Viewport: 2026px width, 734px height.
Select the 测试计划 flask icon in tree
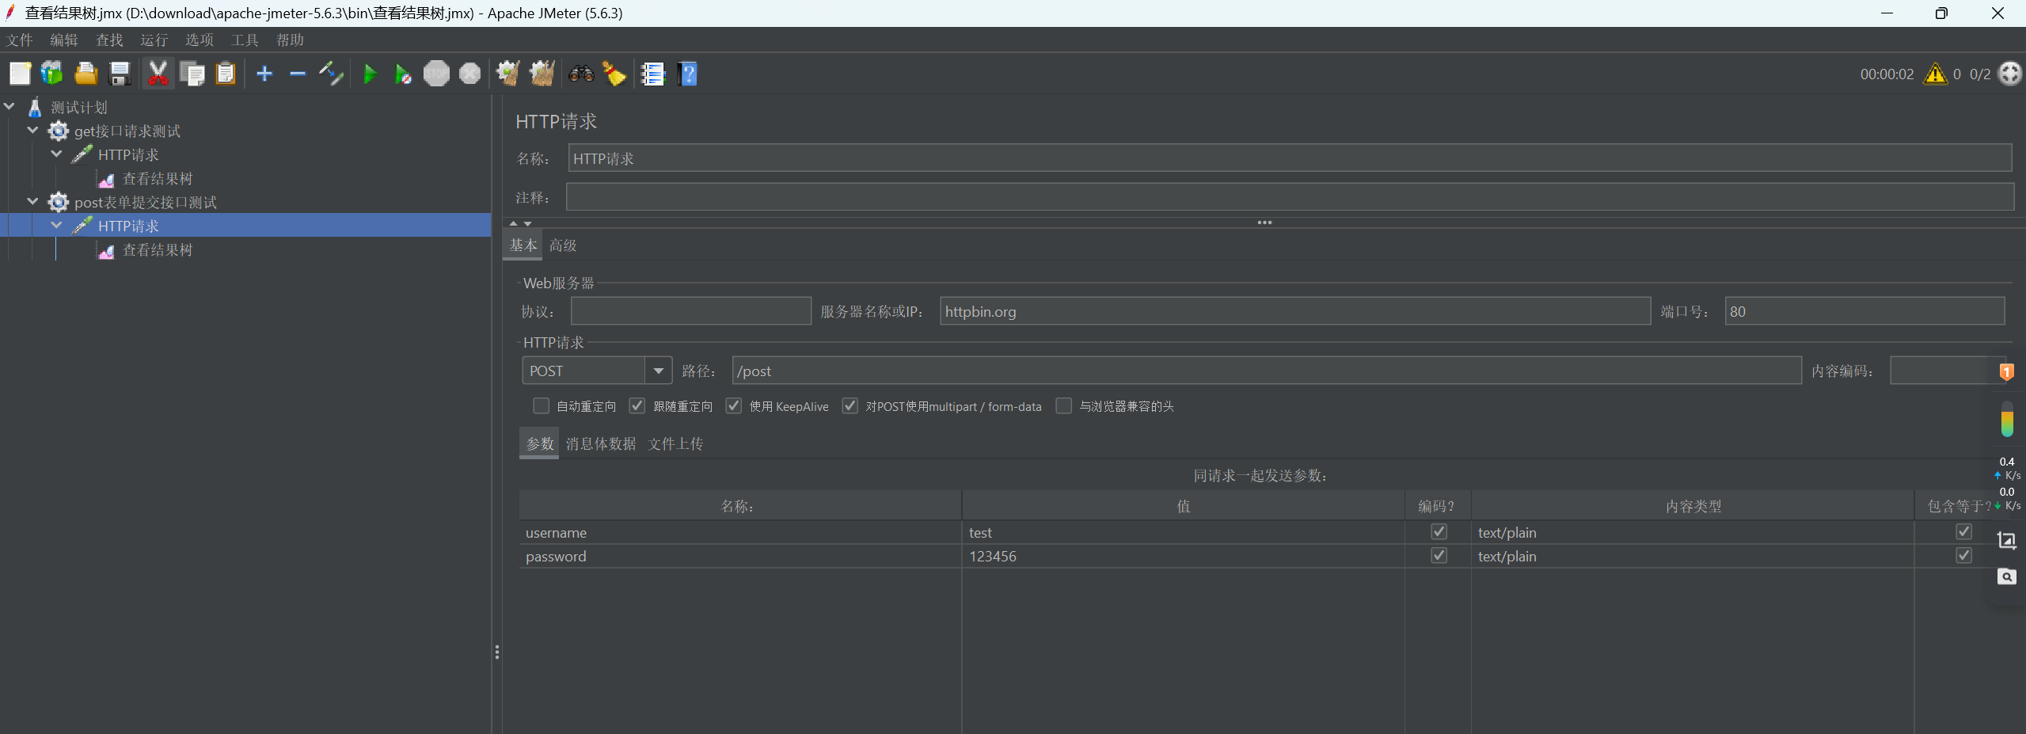[35, 107]
